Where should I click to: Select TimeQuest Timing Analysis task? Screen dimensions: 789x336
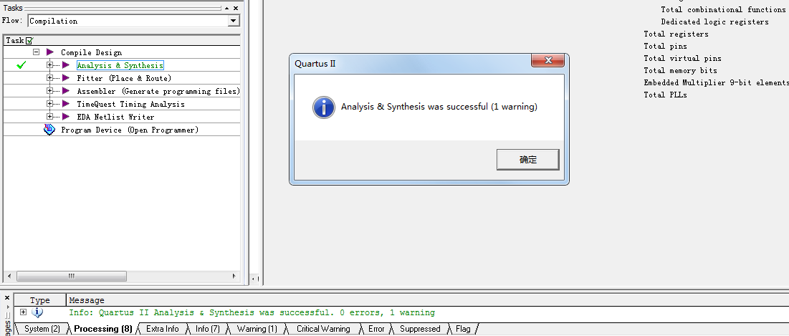pyautogui.click(x=130, y=104)
